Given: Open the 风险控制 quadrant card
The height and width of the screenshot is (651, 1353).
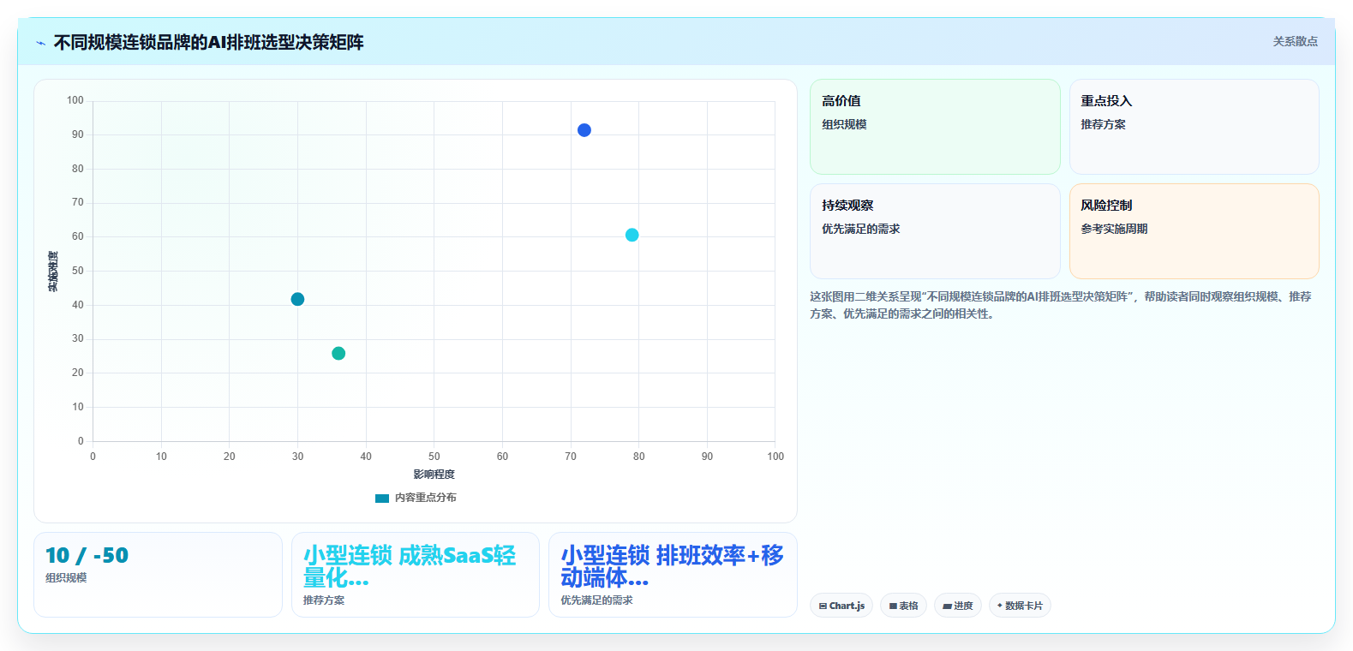Looking at the screenshot, I should click(1194, 231).
